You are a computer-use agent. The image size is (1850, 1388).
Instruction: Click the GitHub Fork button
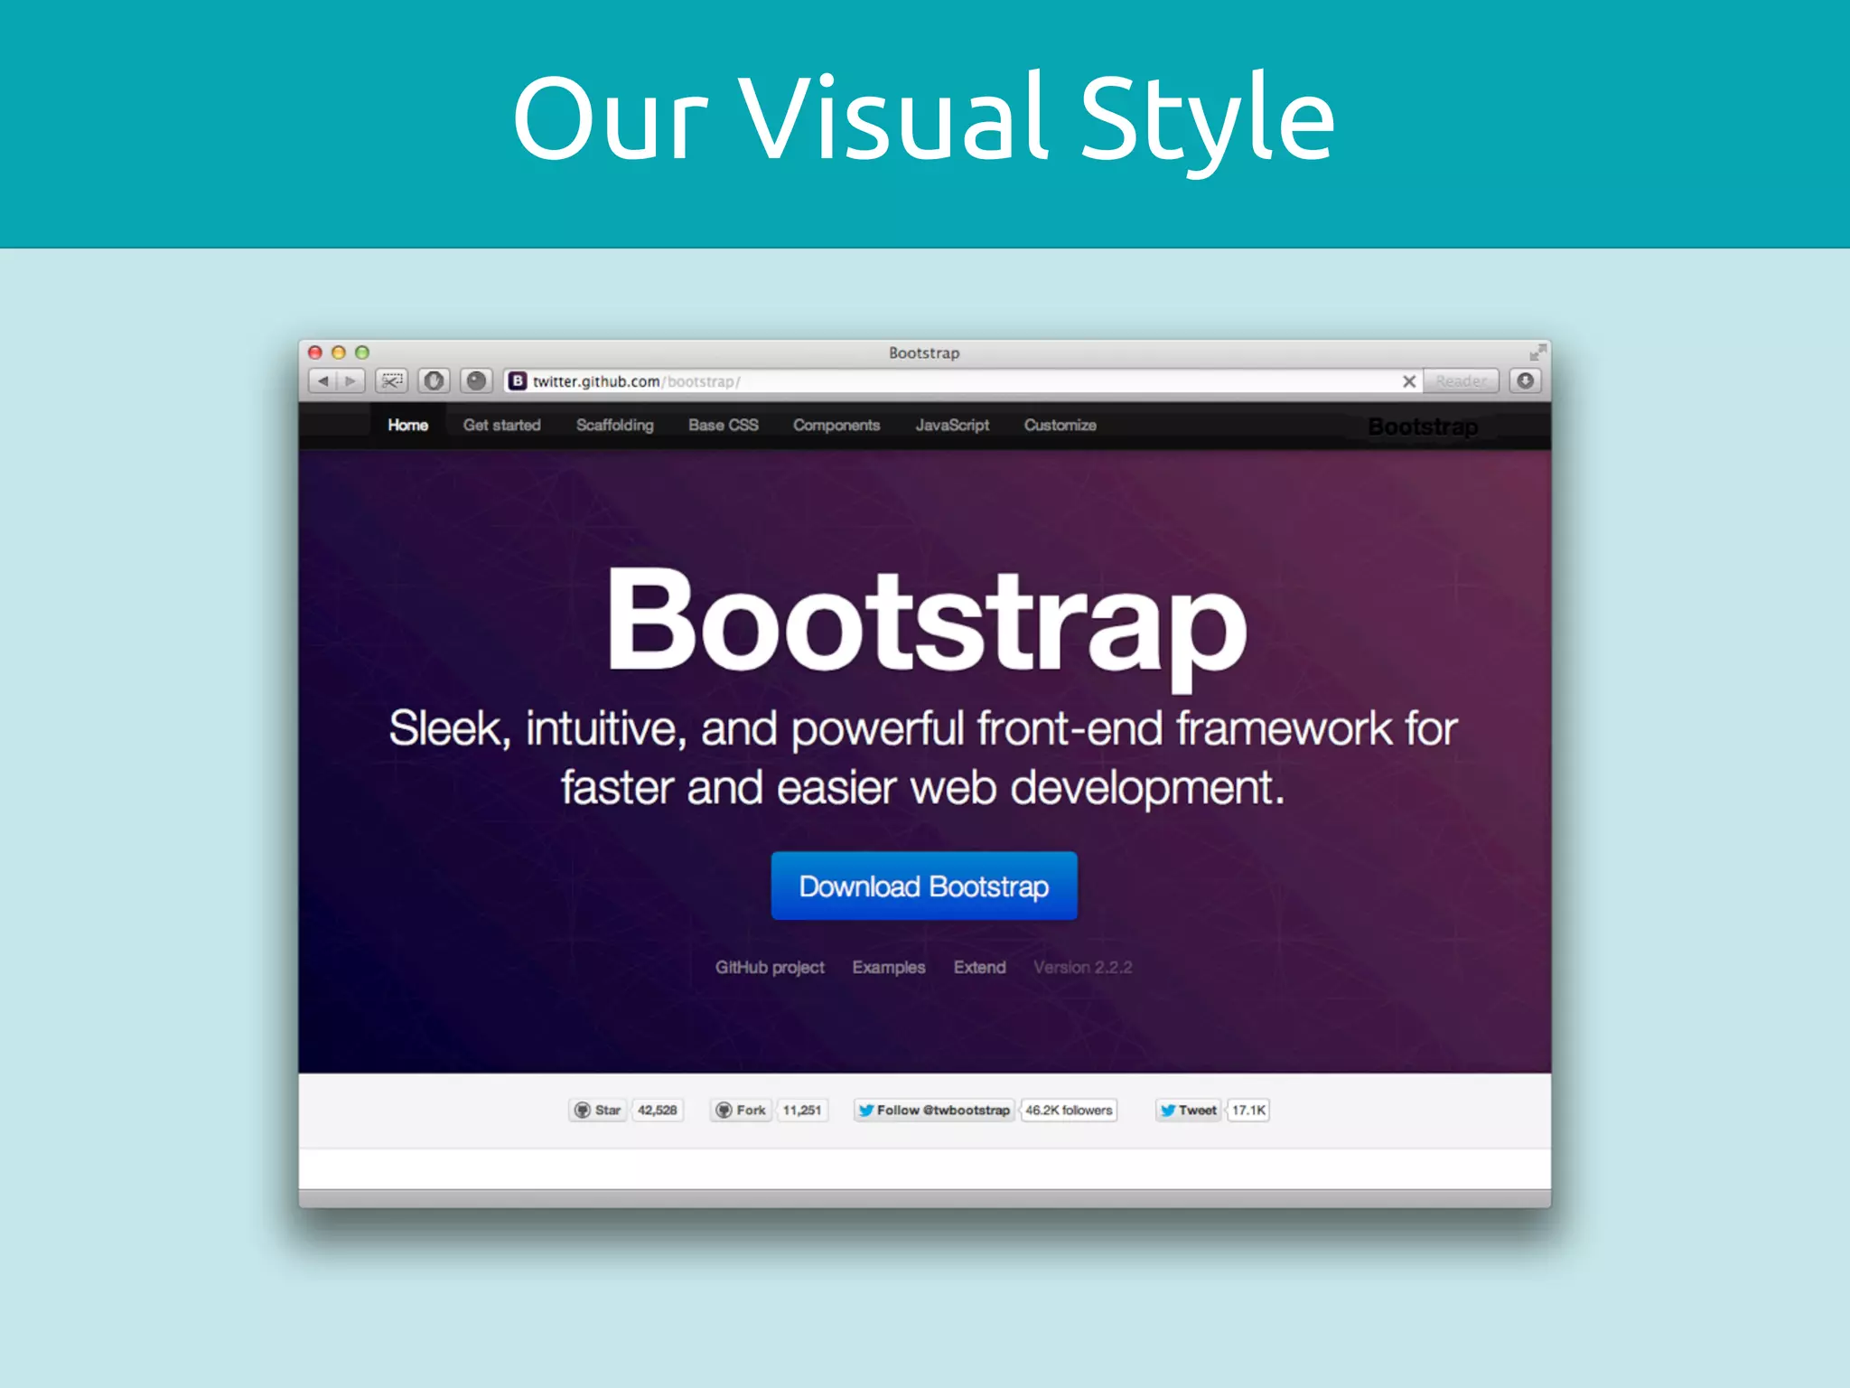[x=741, y=1110]
